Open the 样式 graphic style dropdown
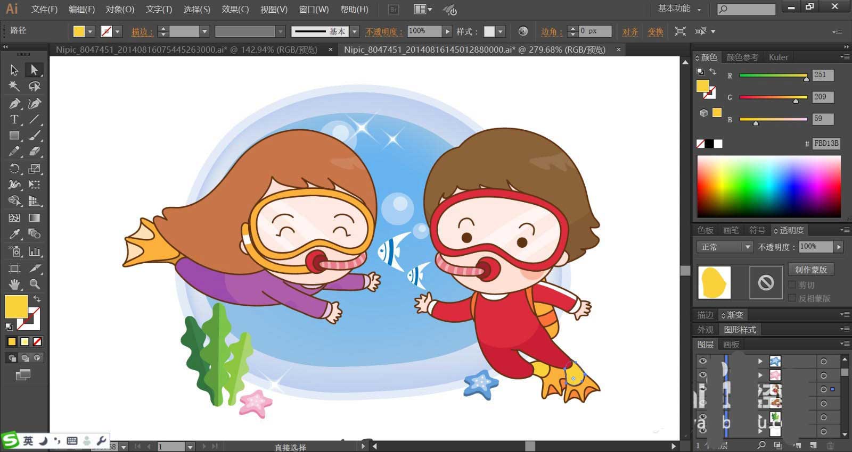Viewport: 852px width, 452px height. click(x=501, y=31)
